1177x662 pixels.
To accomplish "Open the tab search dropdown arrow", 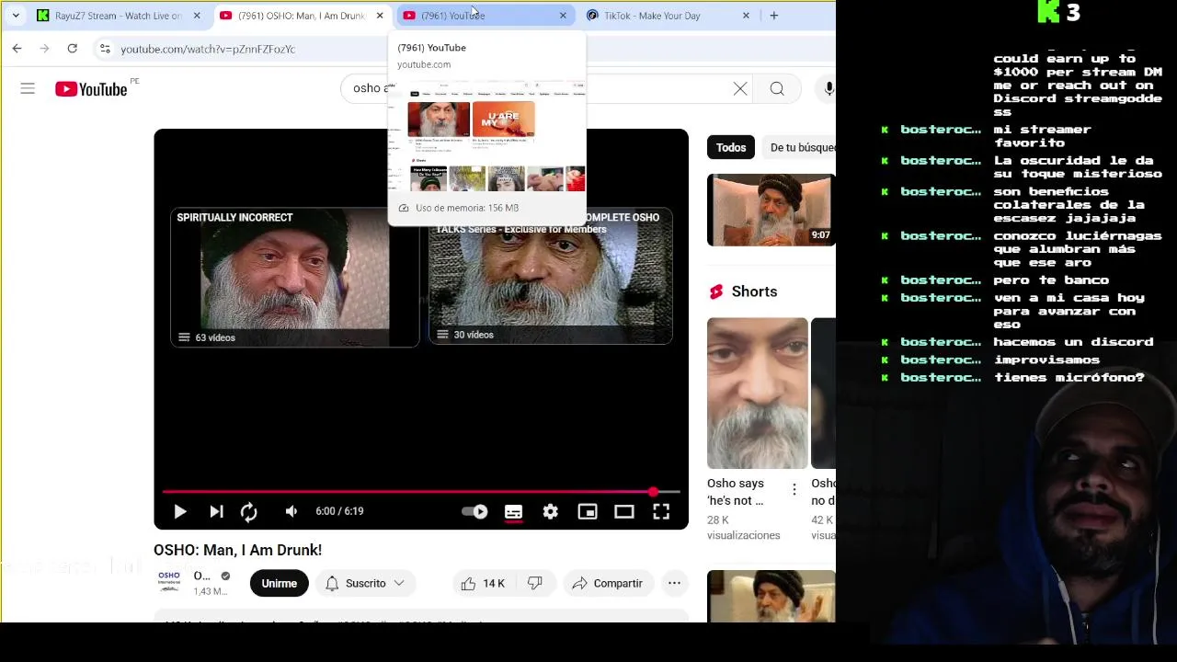I will click(x=16, y=16).
